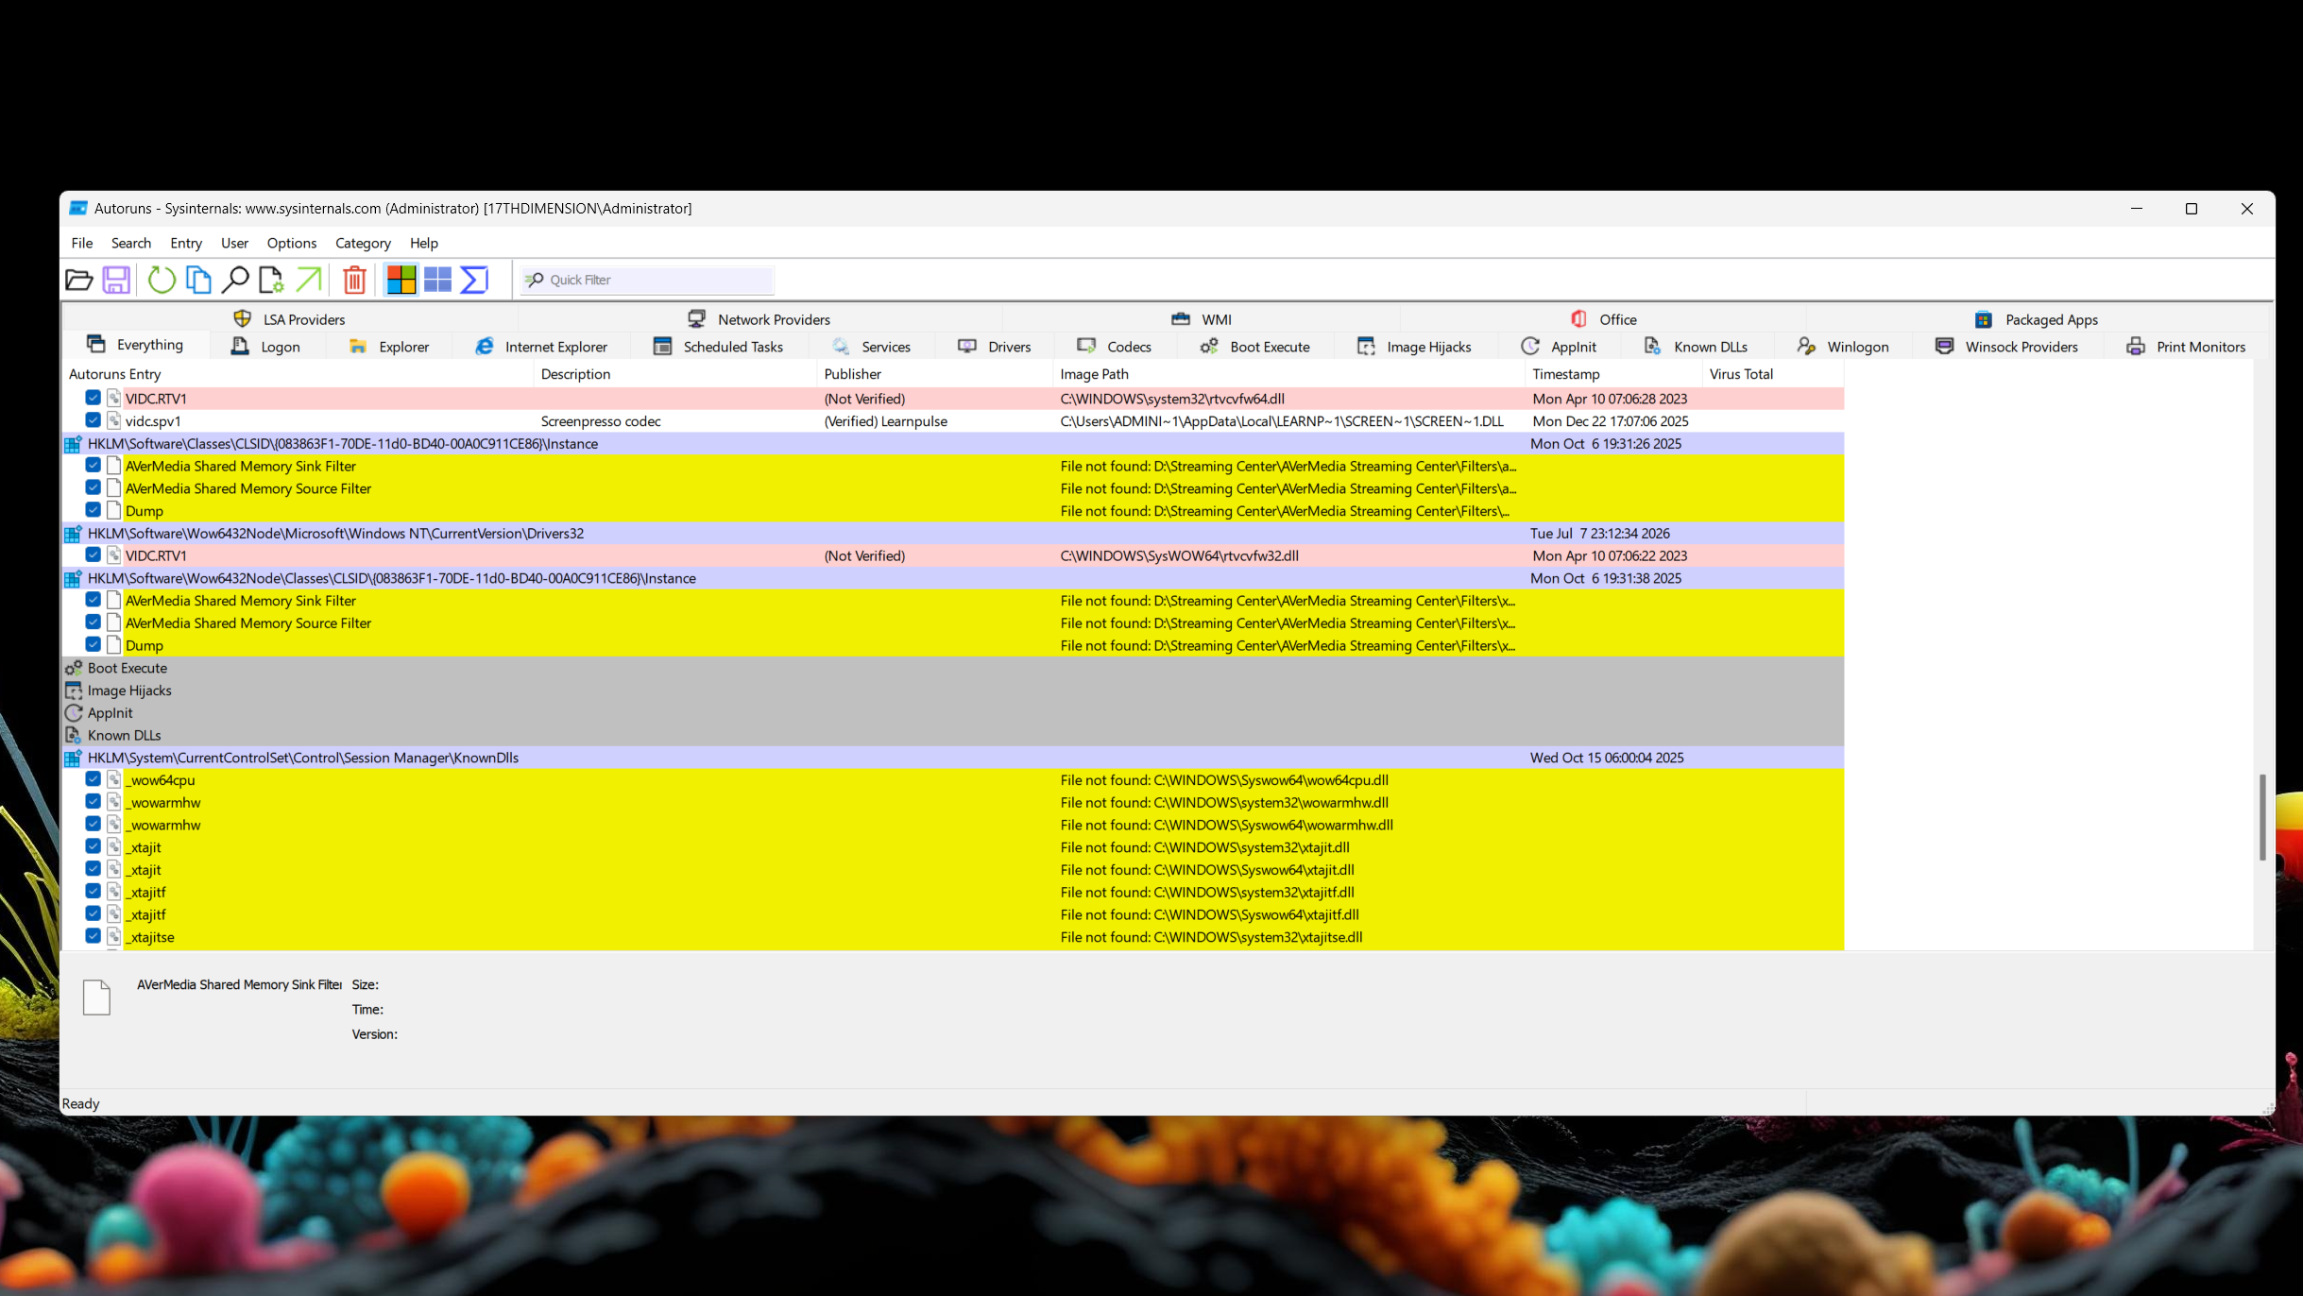Uncheck the vidc.spv1 entry checkbox
The height and width of the screenshot is (1296, 2303).
click(x=93, y=420)
